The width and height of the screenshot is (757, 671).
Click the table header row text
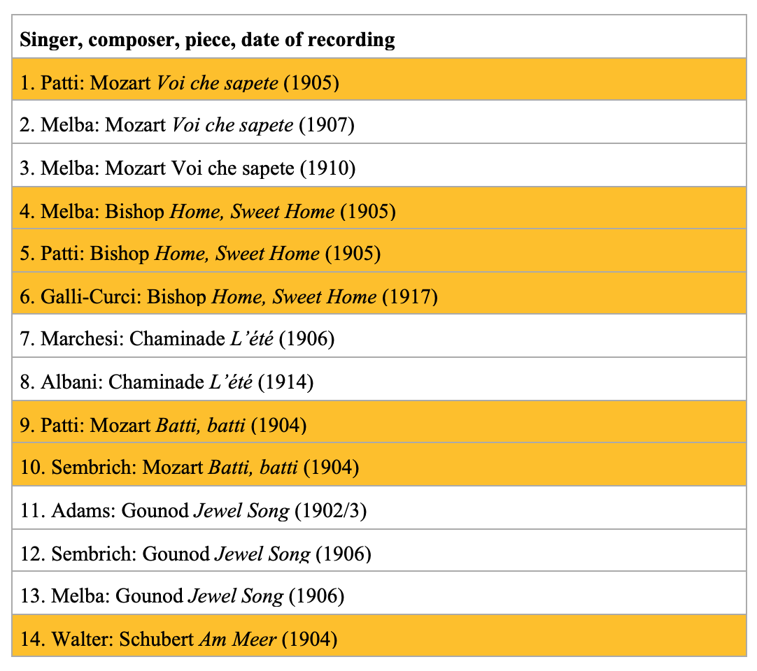click(x=207, y=39)
